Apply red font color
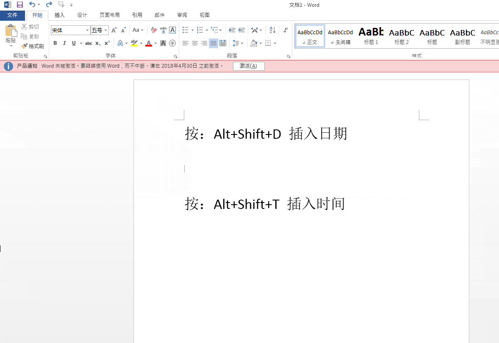Viewport: 499px width, 343px height. (x=149, y=43)
